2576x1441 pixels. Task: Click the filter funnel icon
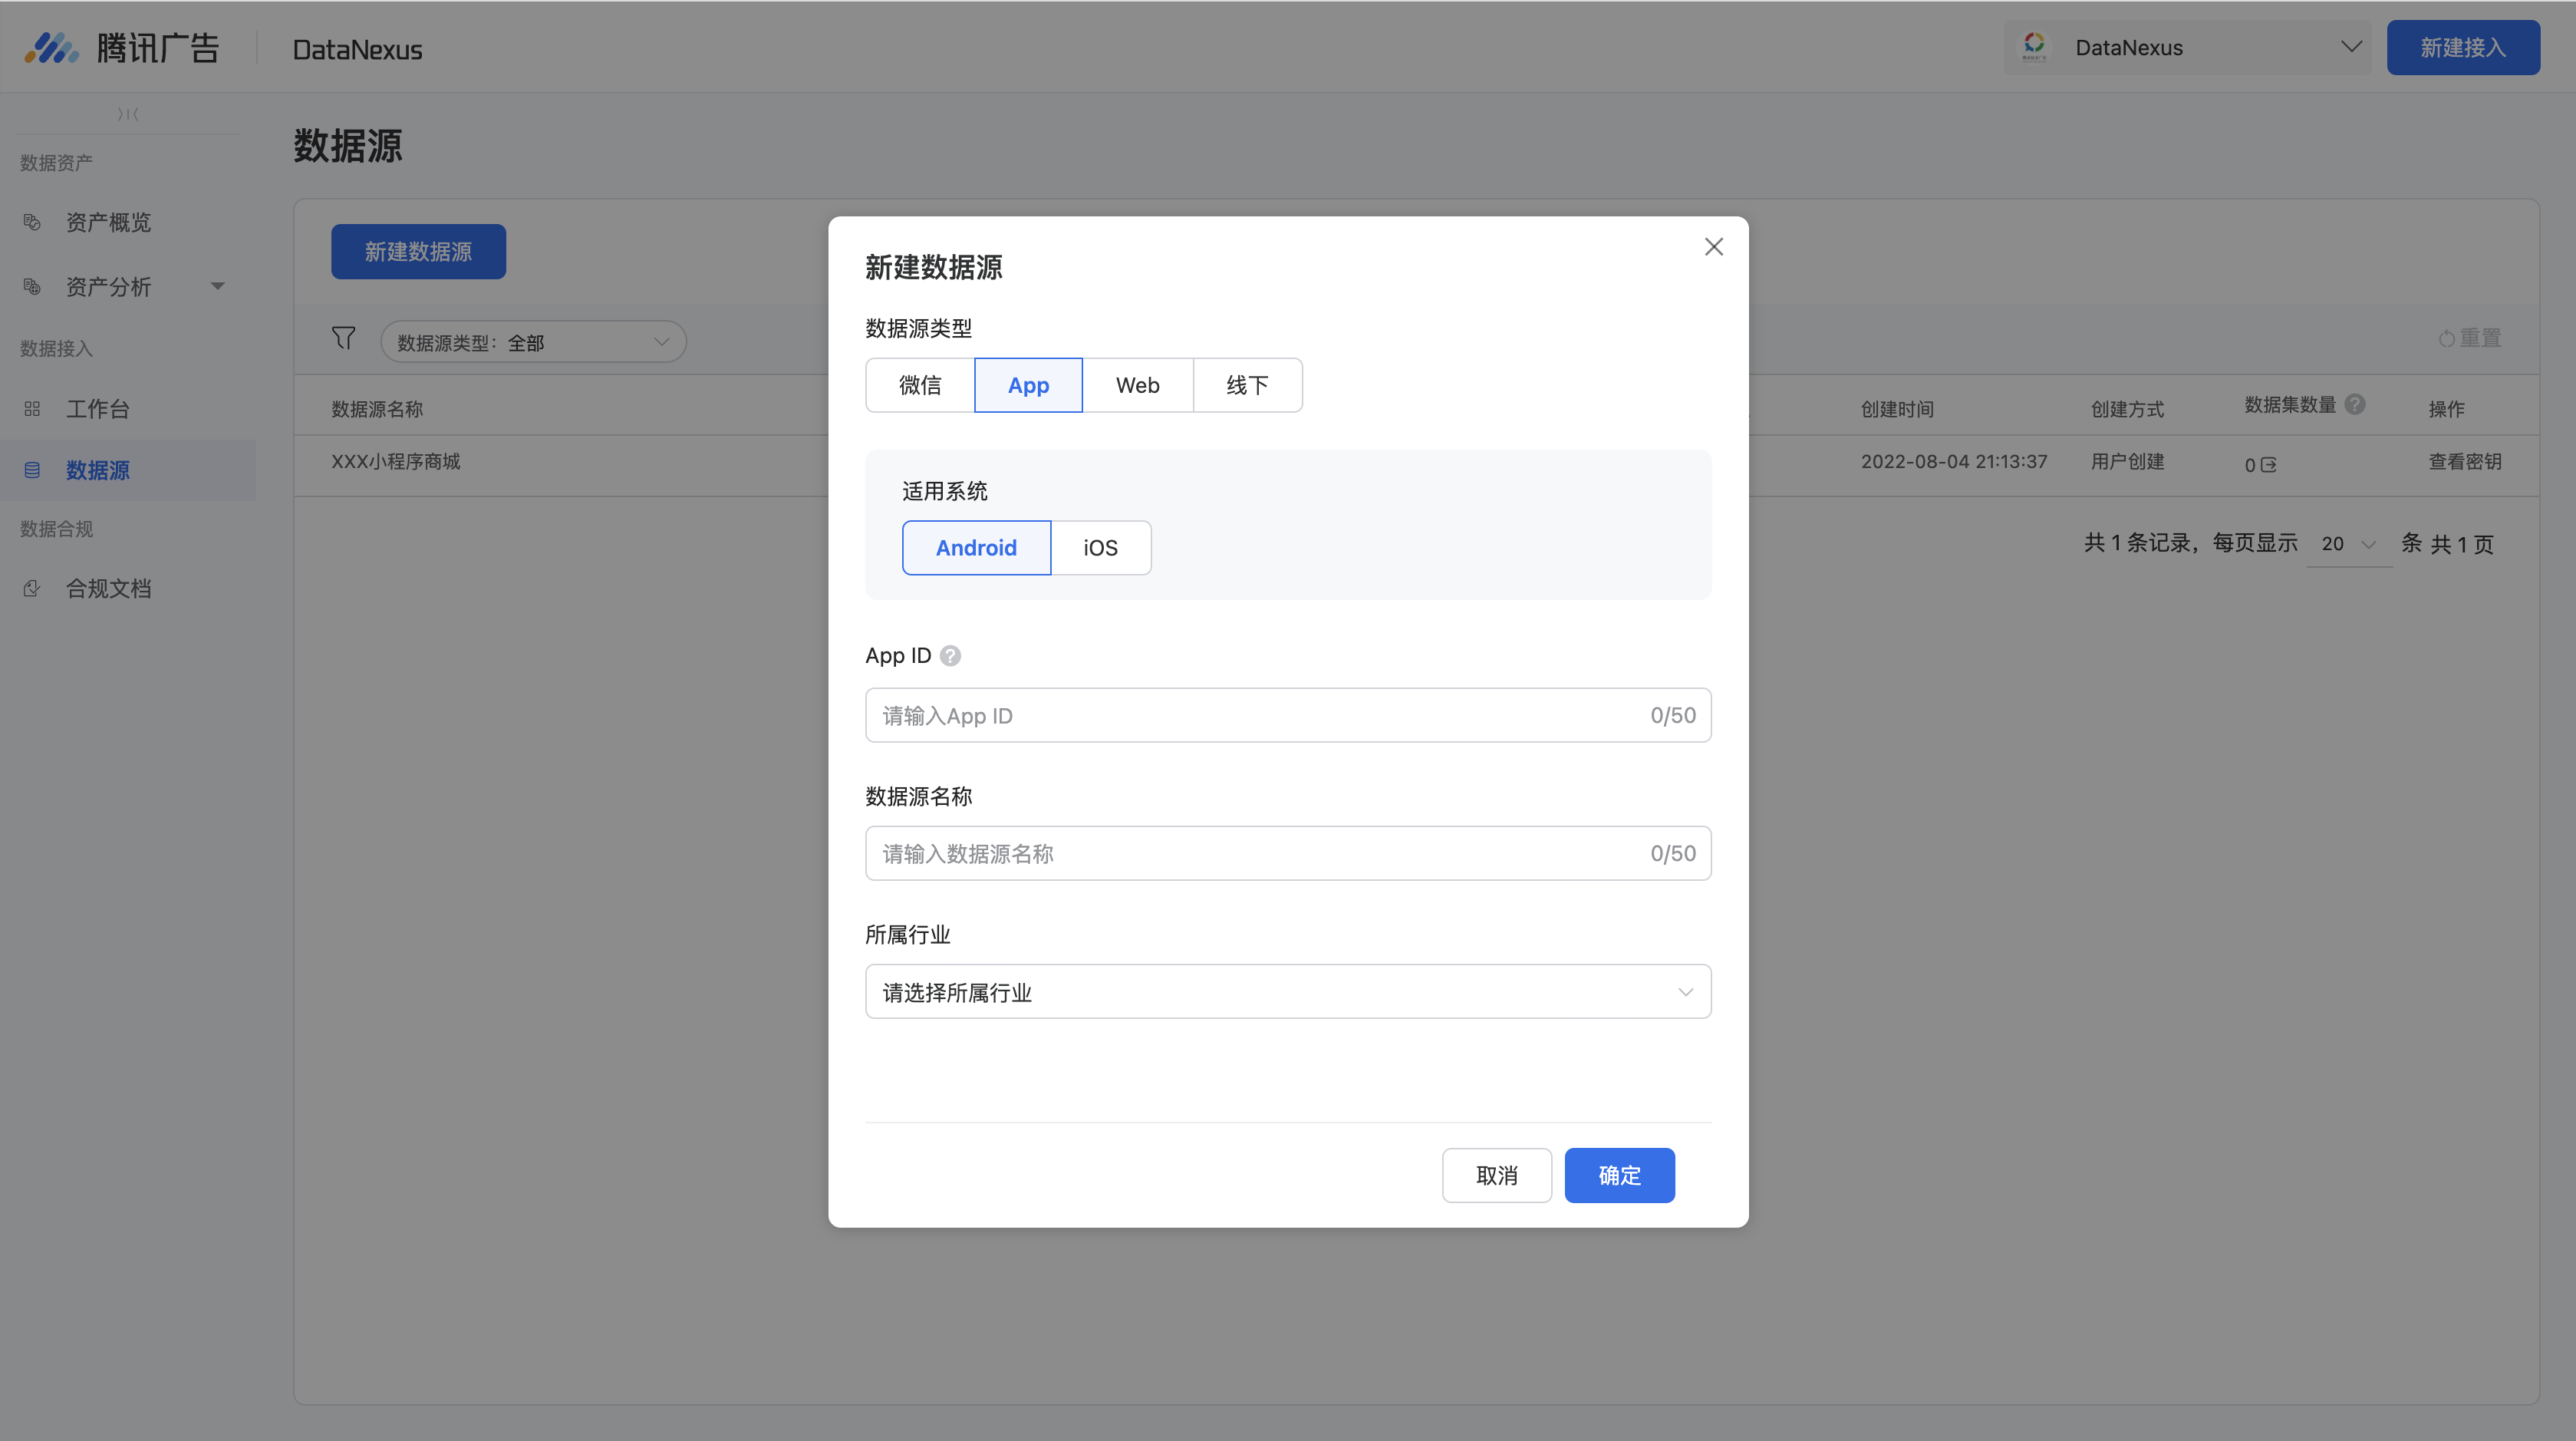(343, 338)
